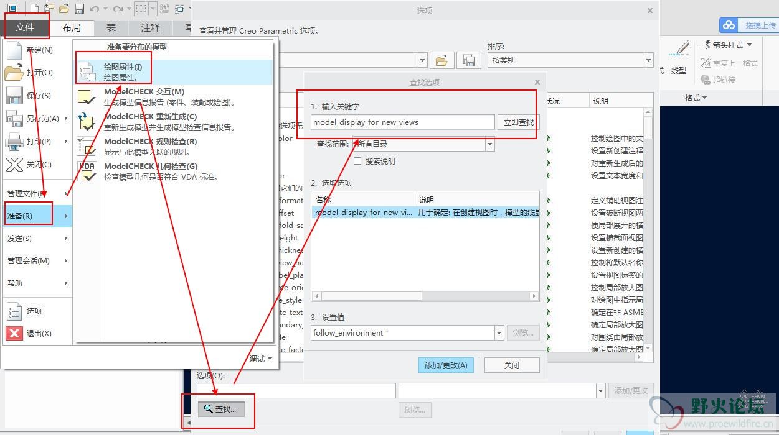Click the 保存(S) disk icon in file menu
This screenshot has height=435, width=779.
tap(14, 96)
